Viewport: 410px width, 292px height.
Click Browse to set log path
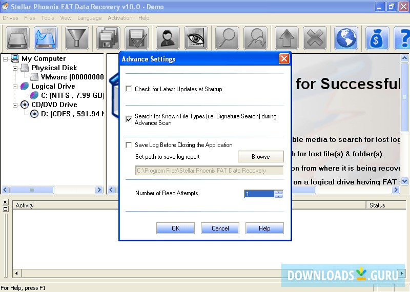click(261, 156)
